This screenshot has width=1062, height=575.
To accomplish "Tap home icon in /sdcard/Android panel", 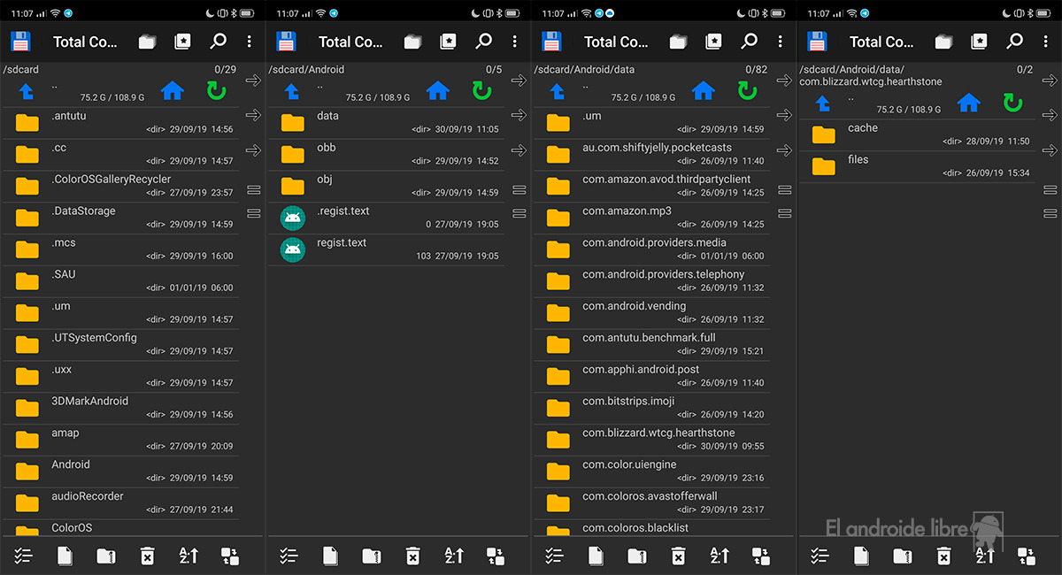I will click(437, 90).
